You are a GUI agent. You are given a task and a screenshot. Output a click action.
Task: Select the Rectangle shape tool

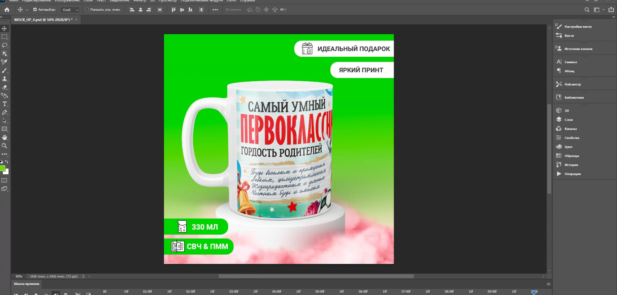point(5,129)
